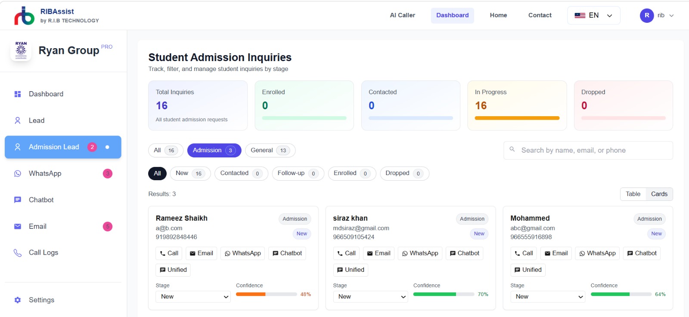
Task: Open Call Logs phone icon
Action: click(18, 253)
